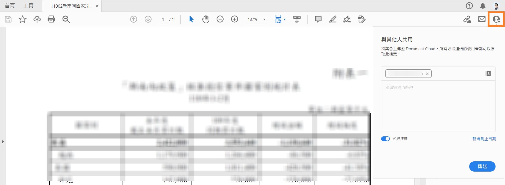Share a link to the file
Viewport: 505px width, 185px height.
[467, 19]
